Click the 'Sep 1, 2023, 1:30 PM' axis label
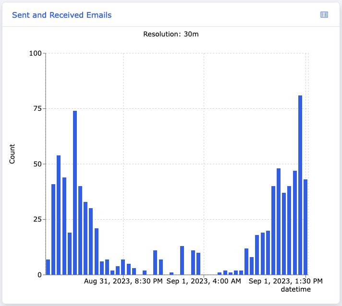The image size is (342, 306). (286, 282)
